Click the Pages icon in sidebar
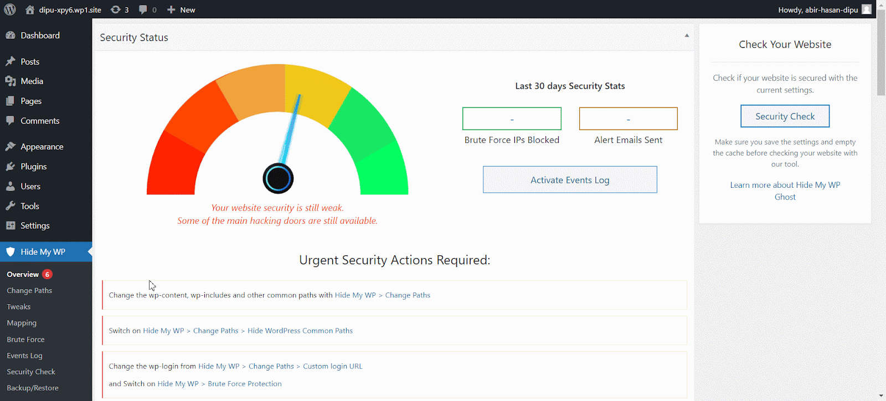 click(11, 101)
